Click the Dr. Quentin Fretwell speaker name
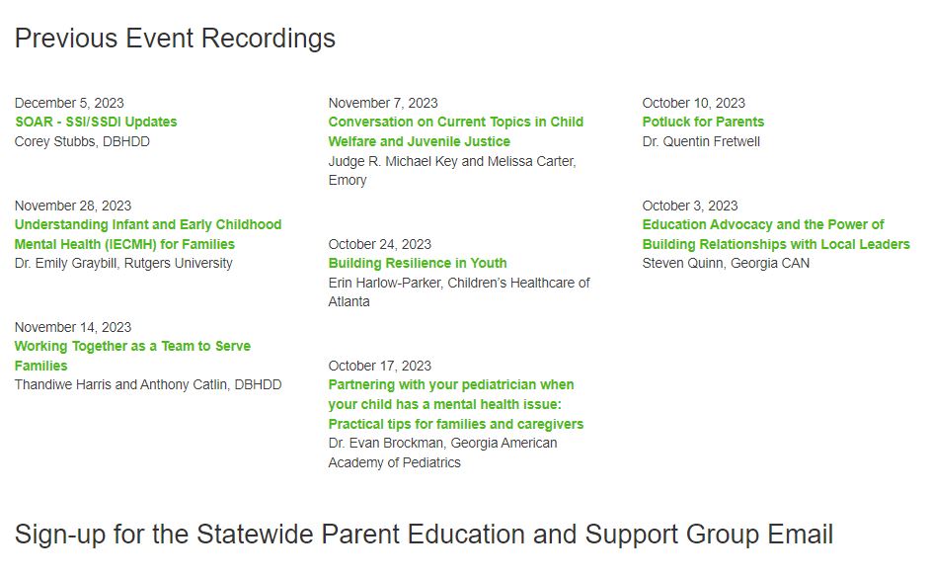Screen dimensions: 930x577 coord(701,141)
